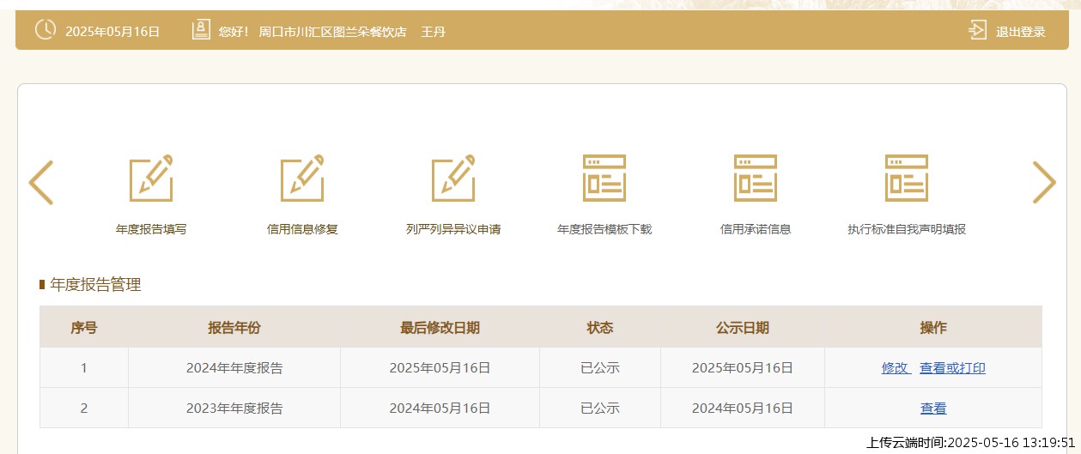Click the 2024年年度报告 cell
1081x454 pixels.
234,368
